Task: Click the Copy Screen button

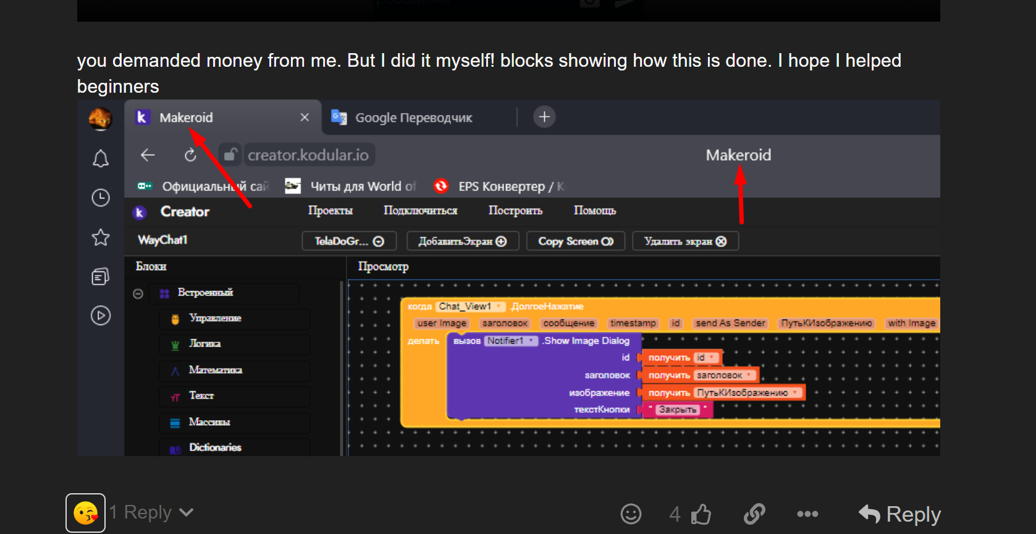Action: pos(575,241)
